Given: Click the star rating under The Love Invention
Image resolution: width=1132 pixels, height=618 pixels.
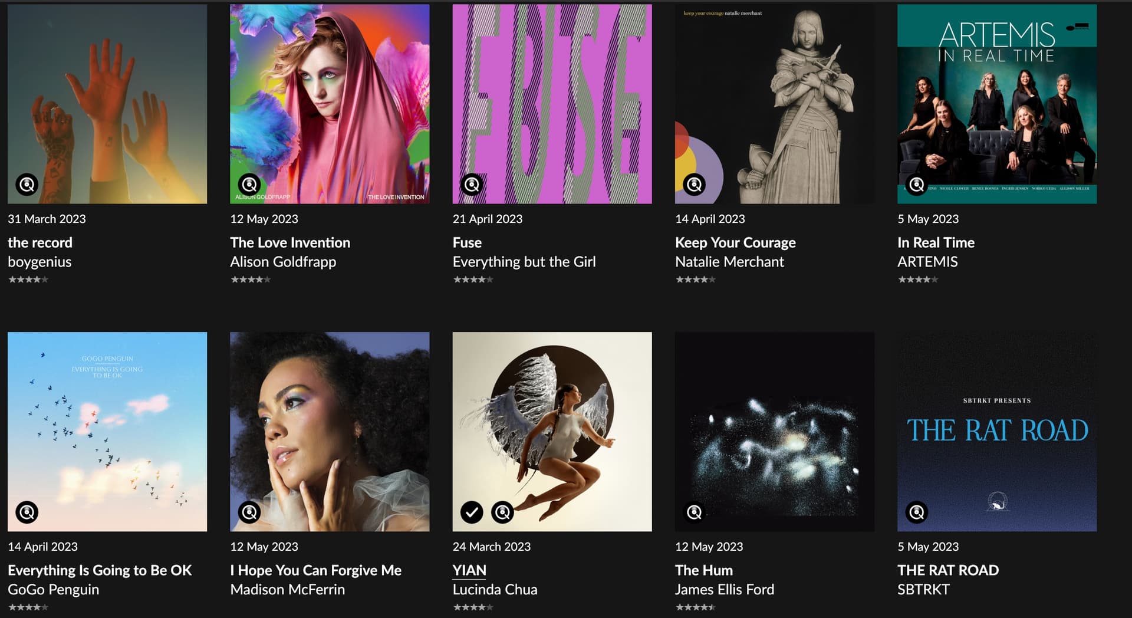Looking at the screenshot, I should [x=251, y=280].
